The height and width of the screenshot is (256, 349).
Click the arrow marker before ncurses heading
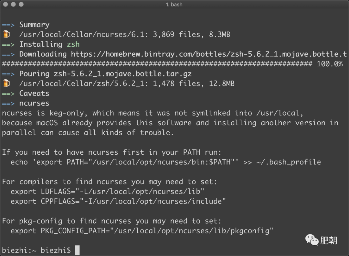(8, 104)
